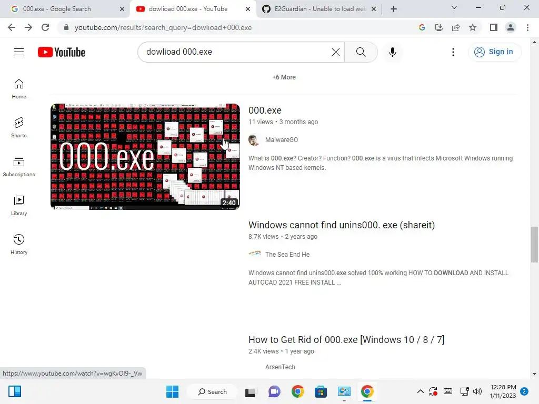539x404 pixels.
Task: Open the Widgets panel icon
Action: click(x=15, y=391)
